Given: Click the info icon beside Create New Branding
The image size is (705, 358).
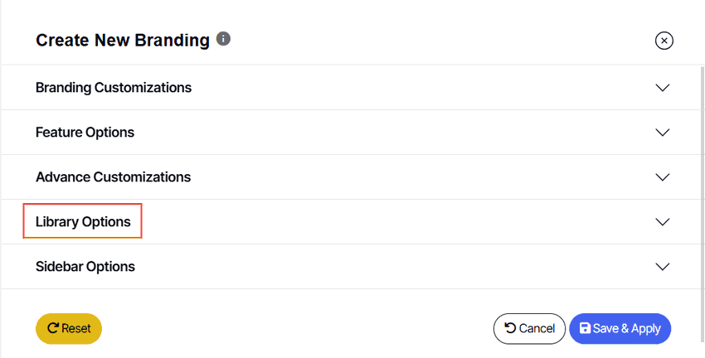Looking at the screenshot, I should 223,39.
